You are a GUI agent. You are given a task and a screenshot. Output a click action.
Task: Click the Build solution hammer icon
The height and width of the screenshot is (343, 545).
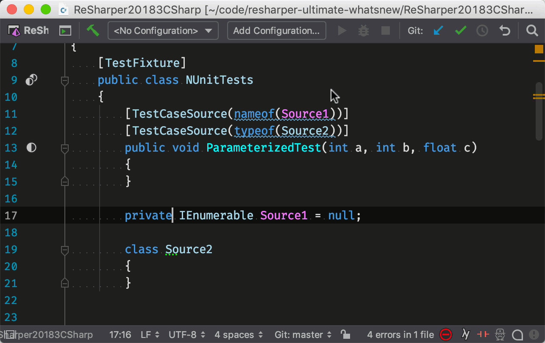click(x=92, y=30)
